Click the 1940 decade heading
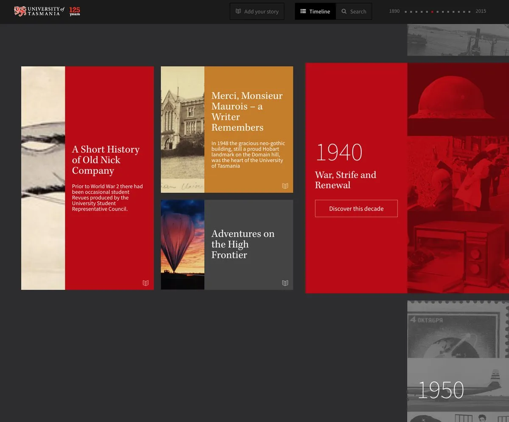The image size is (509, 422). coord(339,153)
